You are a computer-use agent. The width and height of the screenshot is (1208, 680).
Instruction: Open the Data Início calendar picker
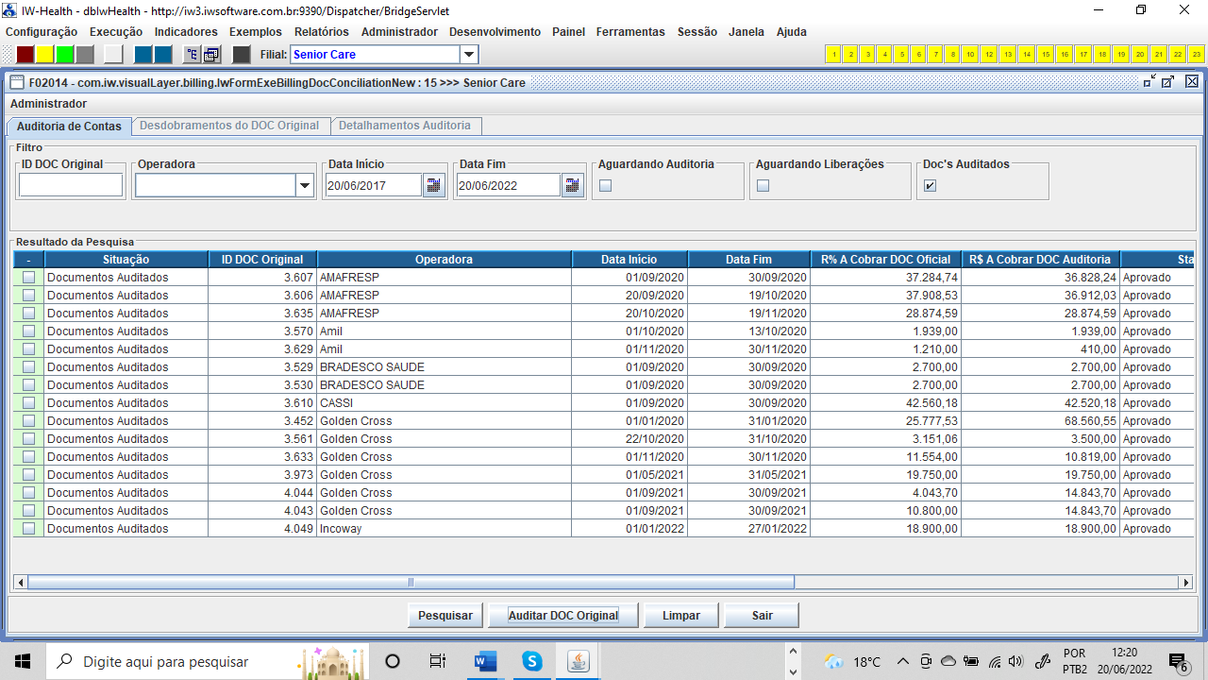433,185
